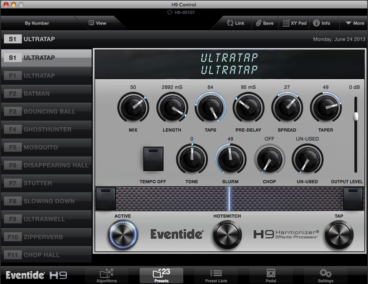Toggle the TEMPO OFF switch
368x284 pixels.
[153, 159]
